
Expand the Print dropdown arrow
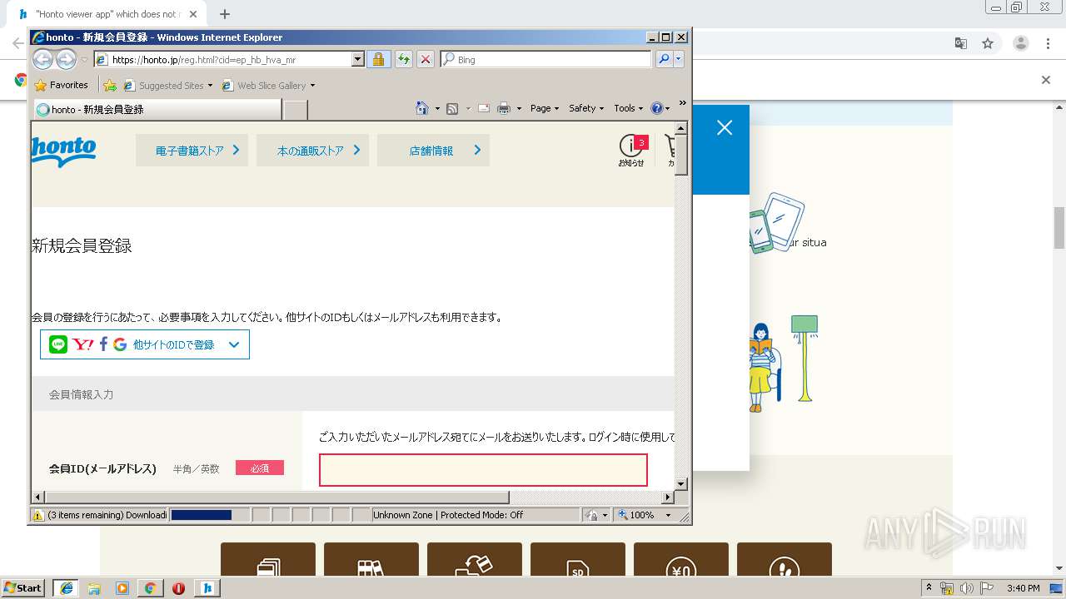(519, 108)
